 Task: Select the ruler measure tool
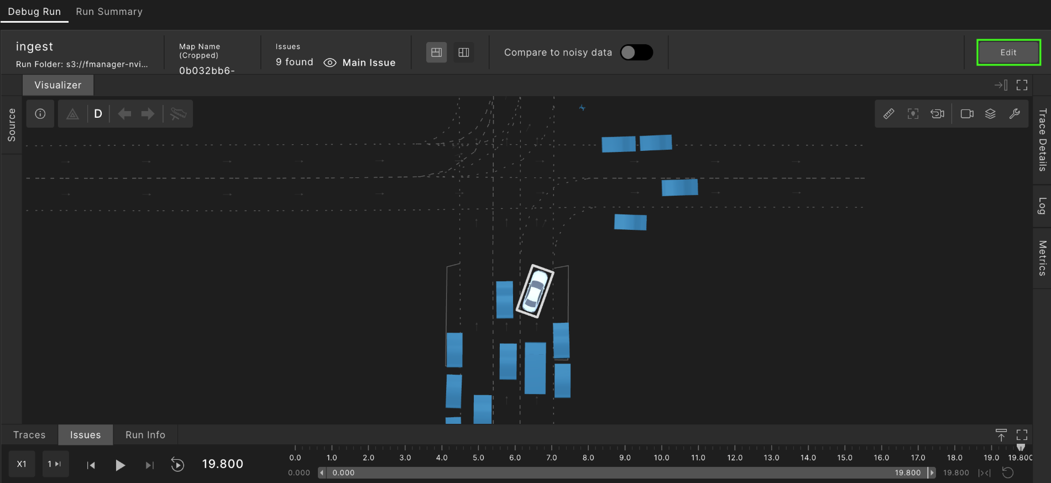(888, 114)
